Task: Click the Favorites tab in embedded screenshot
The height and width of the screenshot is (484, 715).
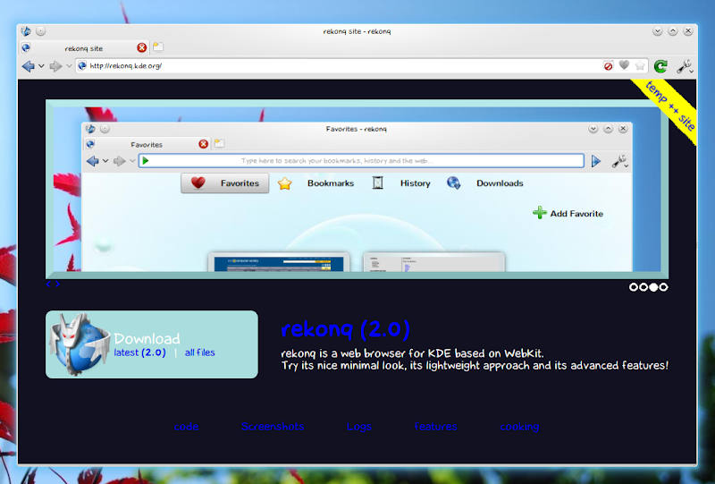Action: tap(147, 144)
